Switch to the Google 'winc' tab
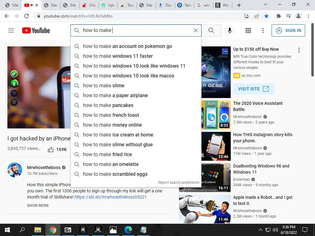 (204, 5)
